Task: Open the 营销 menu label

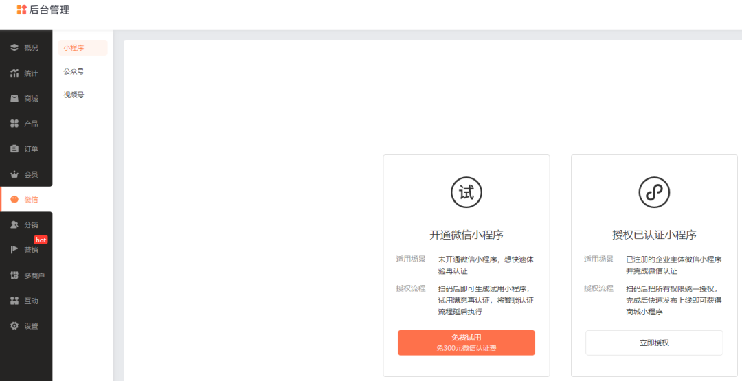Action: pos(31,250)
